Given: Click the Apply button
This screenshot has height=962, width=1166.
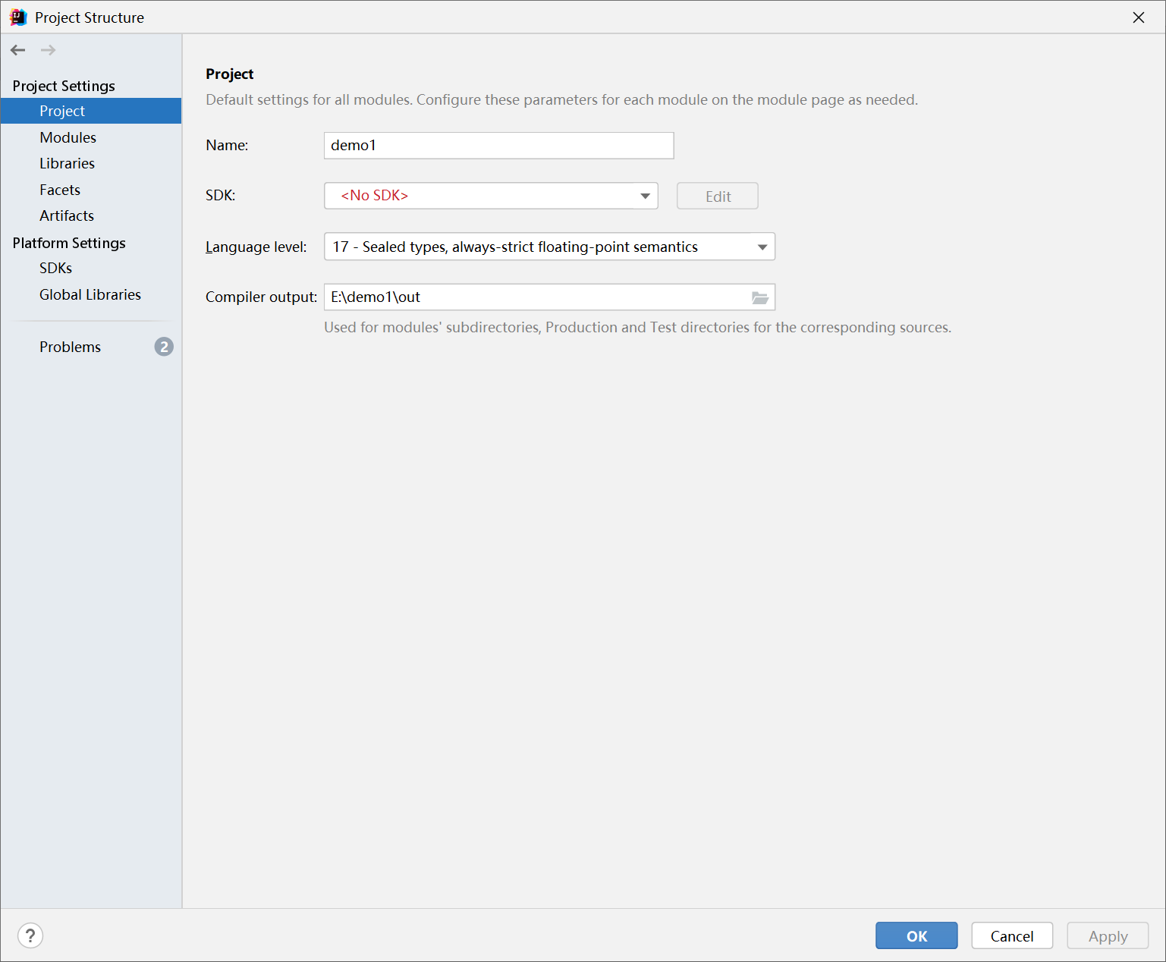Looking at the screenshot, I should [x=1108, y=935].
